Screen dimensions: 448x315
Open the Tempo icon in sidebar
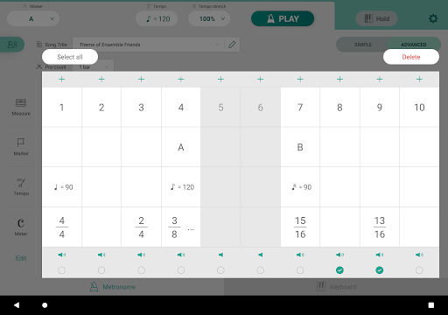[x=21, y=183]
